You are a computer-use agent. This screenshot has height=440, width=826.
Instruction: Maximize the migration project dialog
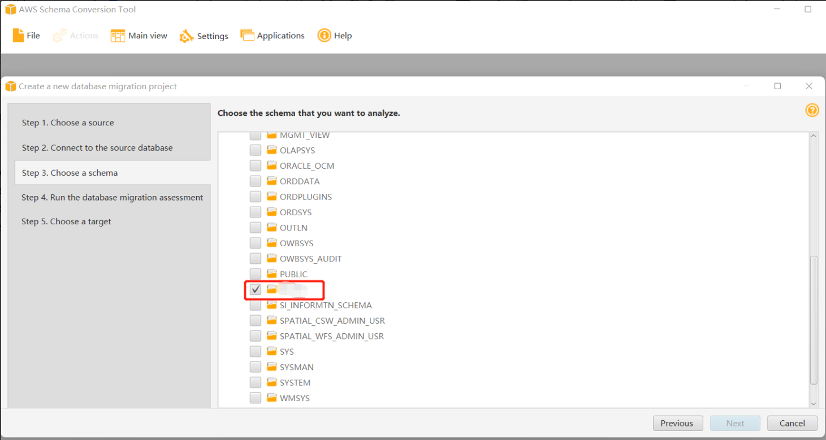point(777,86)
